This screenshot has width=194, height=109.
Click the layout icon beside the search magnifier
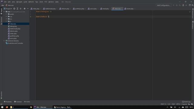tap(190, 5)
